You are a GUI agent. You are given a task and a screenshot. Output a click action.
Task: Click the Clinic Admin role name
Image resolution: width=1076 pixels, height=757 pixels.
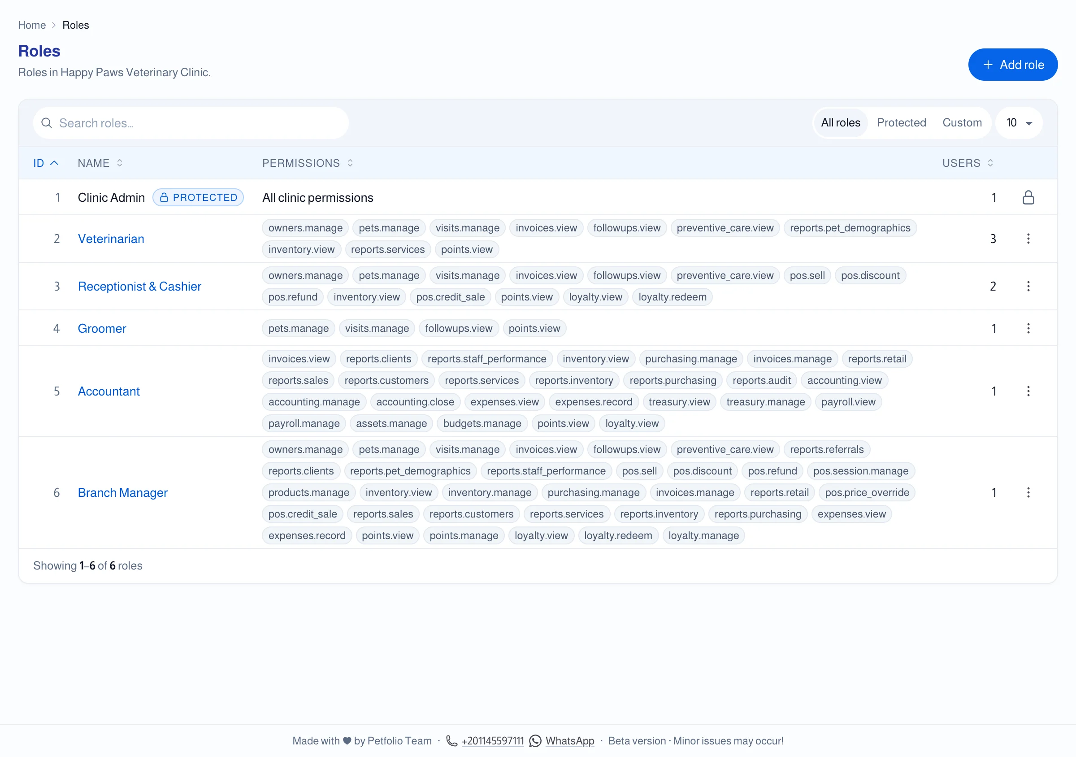click(x=111, y=197)
